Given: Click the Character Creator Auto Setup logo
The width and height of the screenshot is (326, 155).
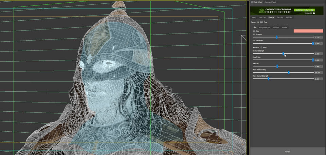Looking at the screenshot, I should click(x=262, y=11).
